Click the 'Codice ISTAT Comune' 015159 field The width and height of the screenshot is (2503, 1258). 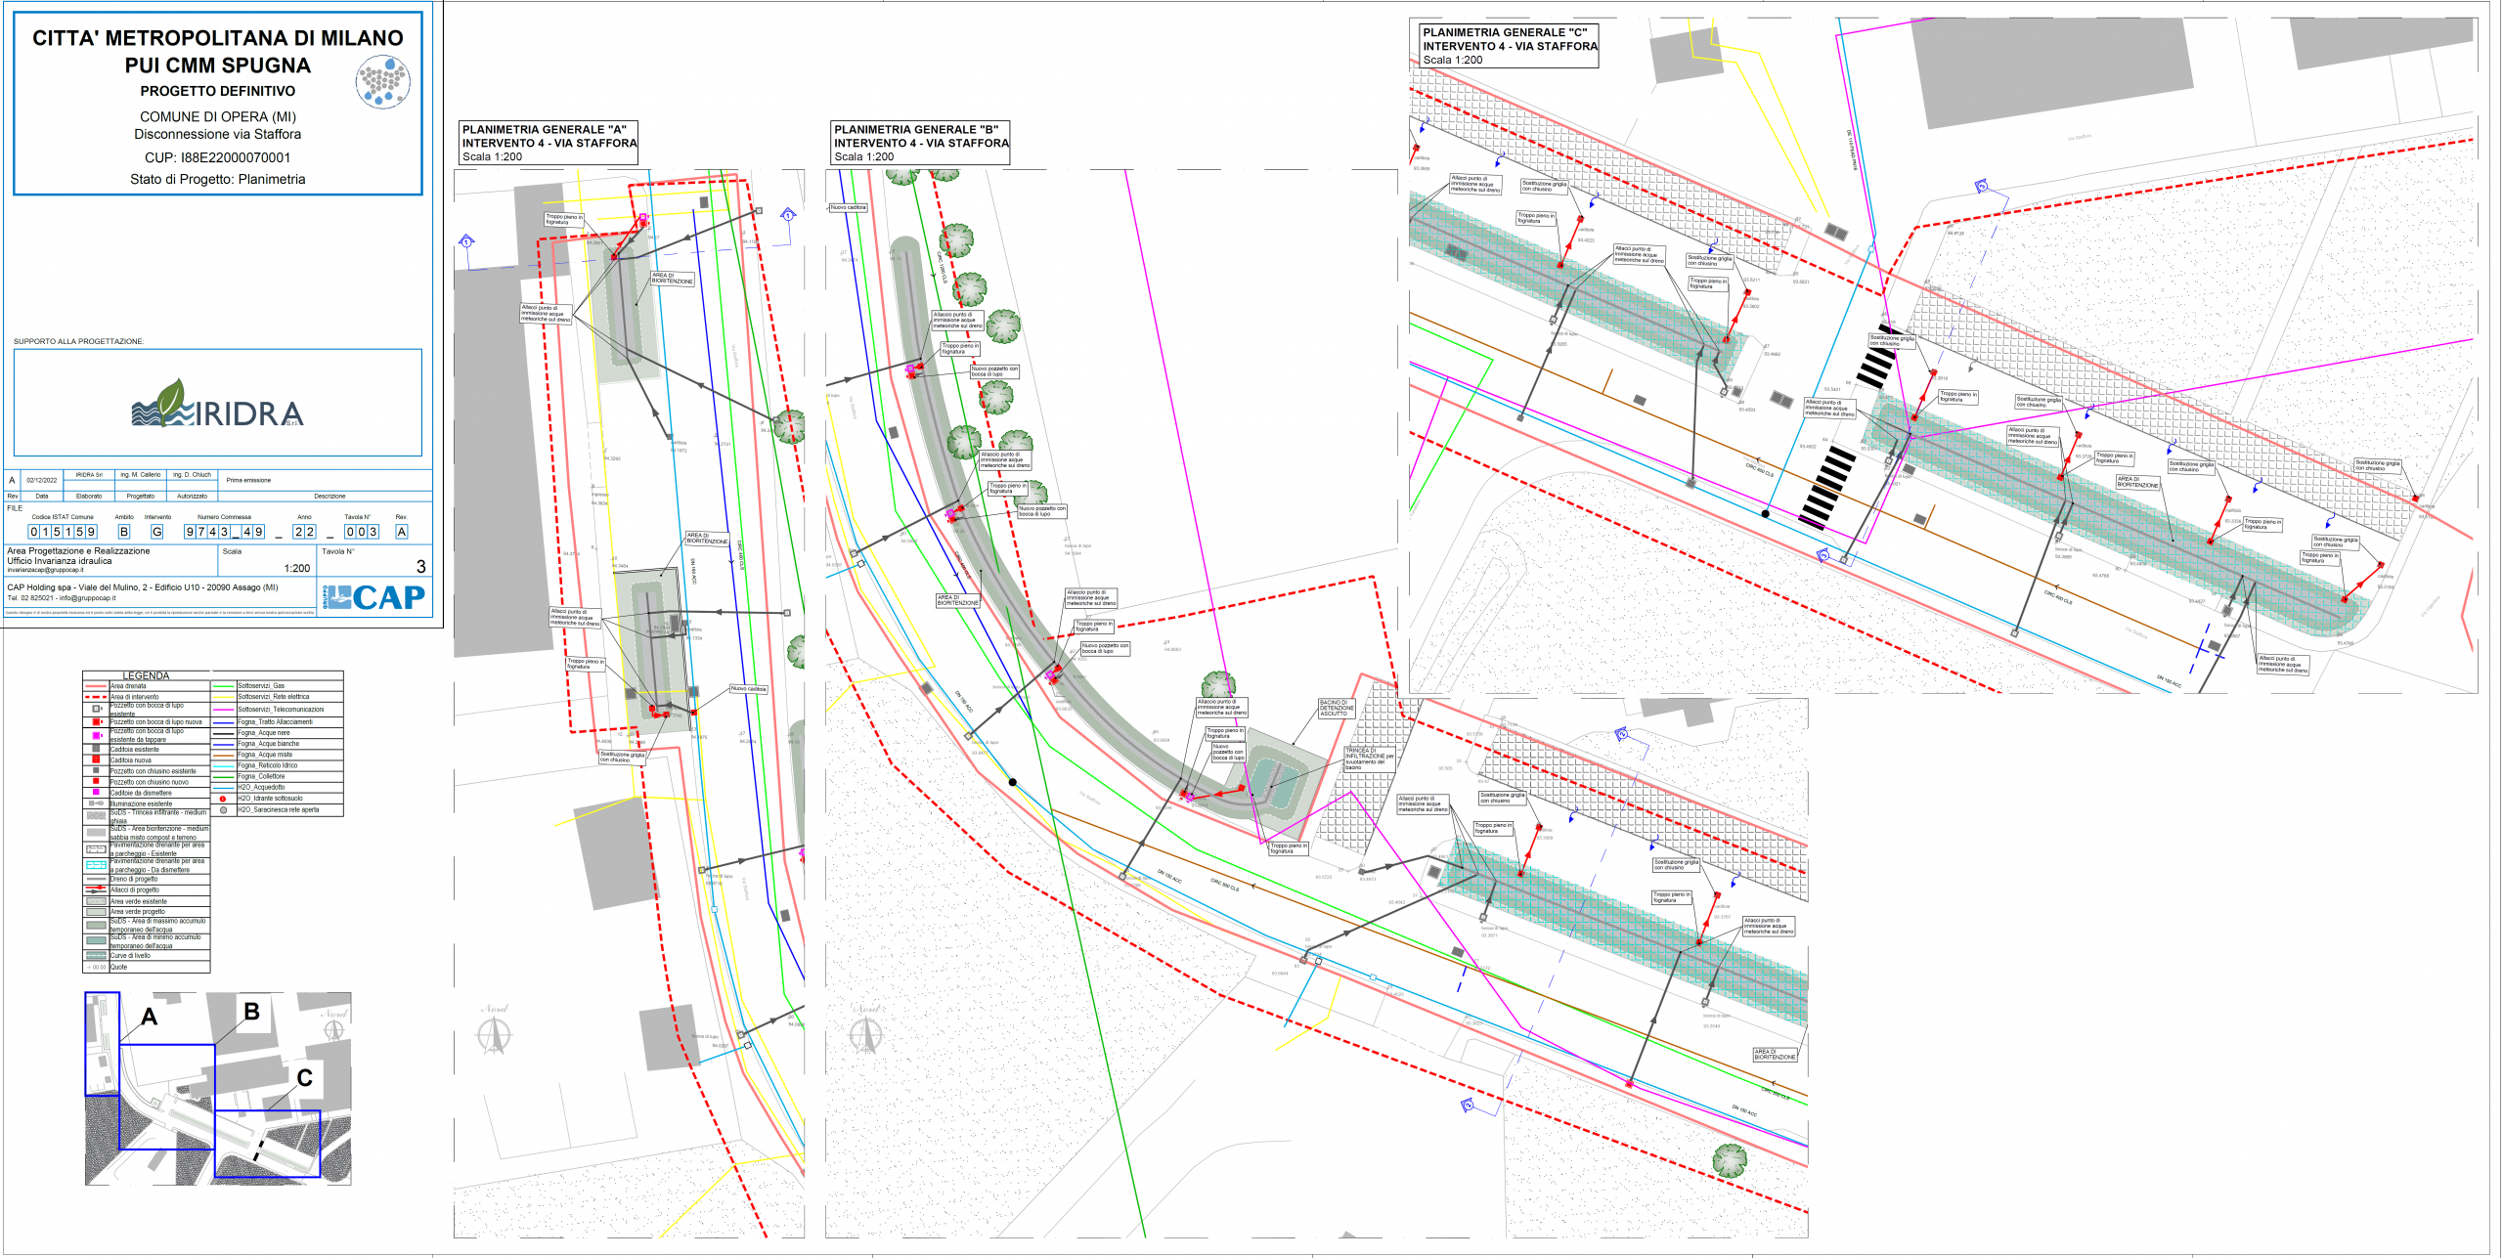pos(63,532)
